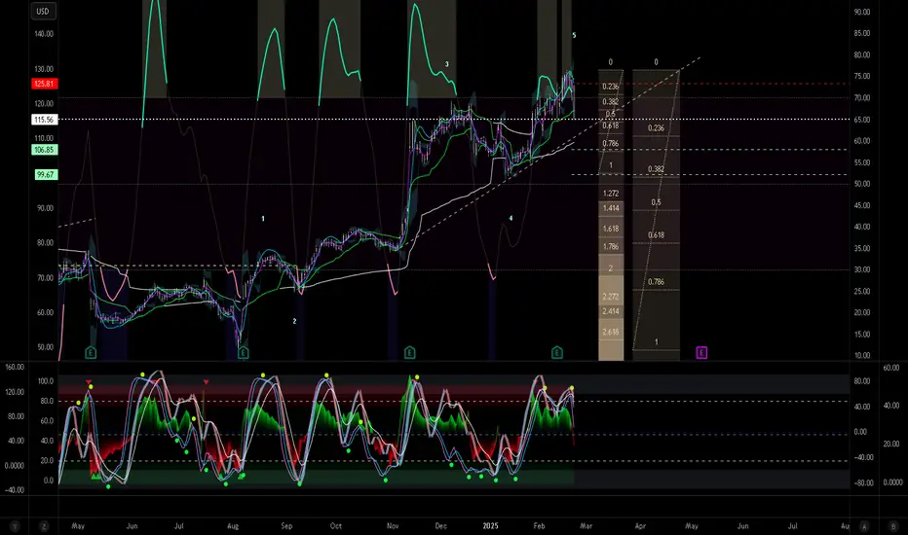Click the Nov label on time axis
Image resolution: width=908 pixels, height=535 pixels.
tap(393, 525)
